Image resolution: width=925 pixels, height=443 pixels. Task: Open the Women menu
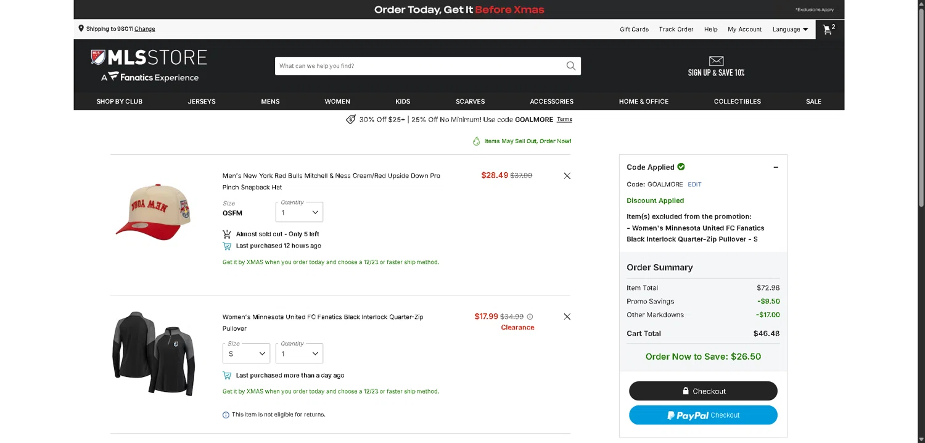[337, 101]
